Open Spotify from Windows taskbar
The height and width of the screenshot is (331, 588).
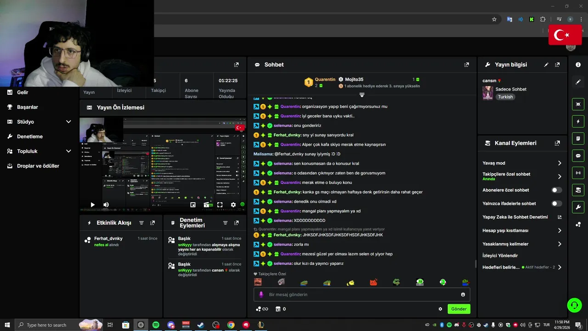click(156, 325)
